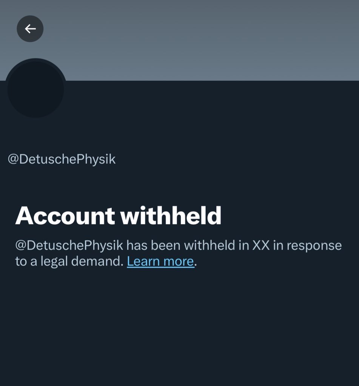
Task: Tap the back arrow icon
Action: tap(30, 29)
